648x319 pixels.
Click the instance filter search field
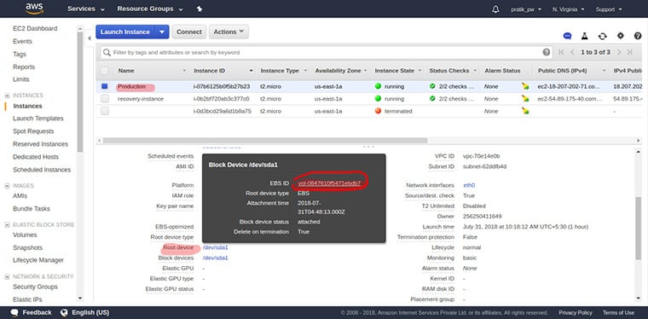pyautogui.click(x=327, y=53)
